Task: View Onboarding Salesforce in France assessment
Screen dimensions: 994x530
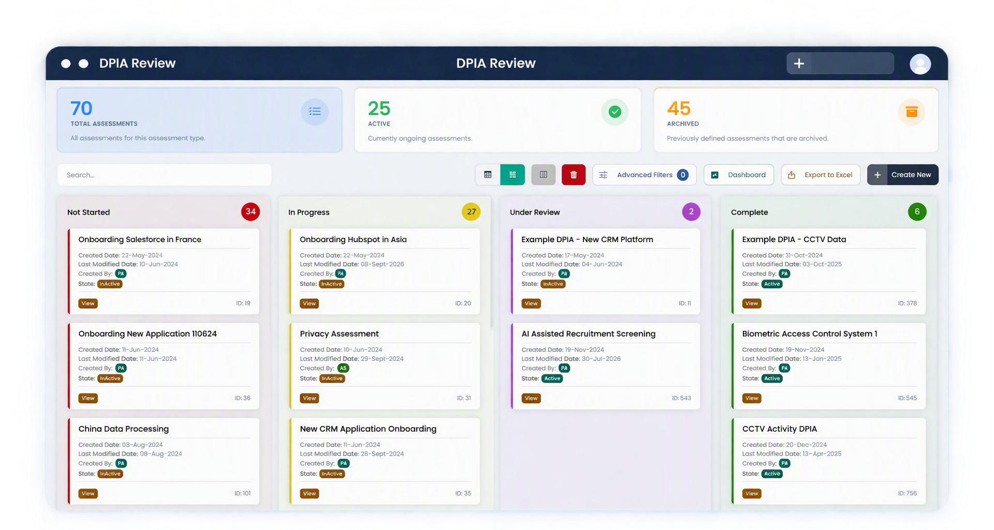Action: [x=88, y=303]
